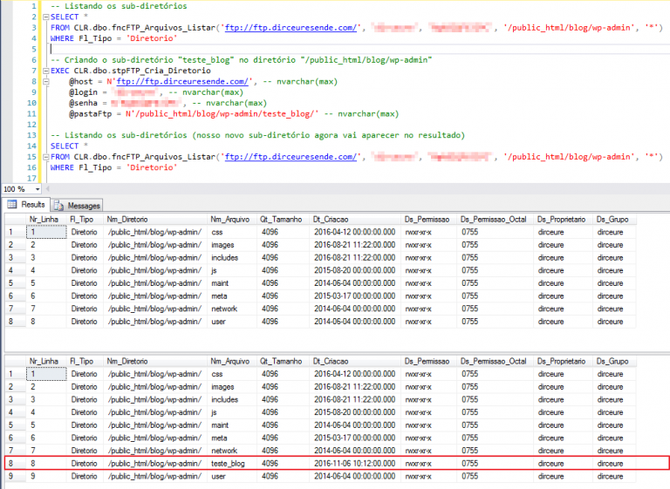Click the Dt_Criacao header in first grid
670x489 pixels.
coord(331,219)
